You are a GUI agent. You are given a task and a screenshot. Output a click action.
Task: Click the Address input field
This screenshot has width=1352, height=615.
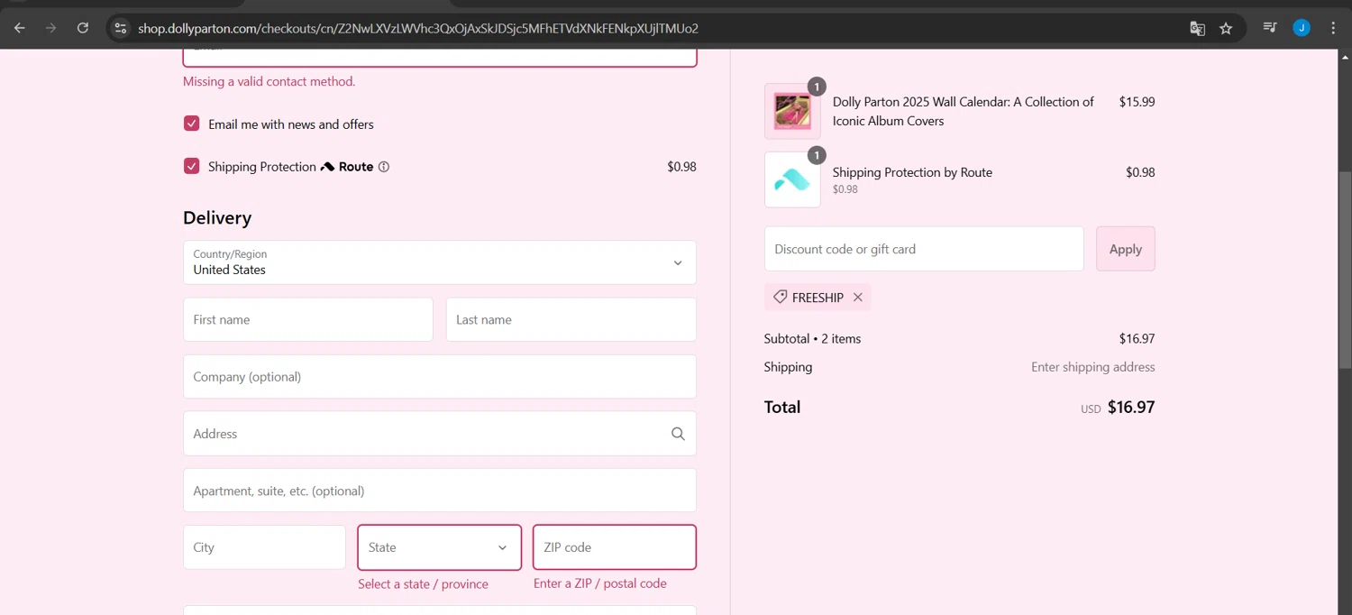pyautogui.click(x=440, y=434)
